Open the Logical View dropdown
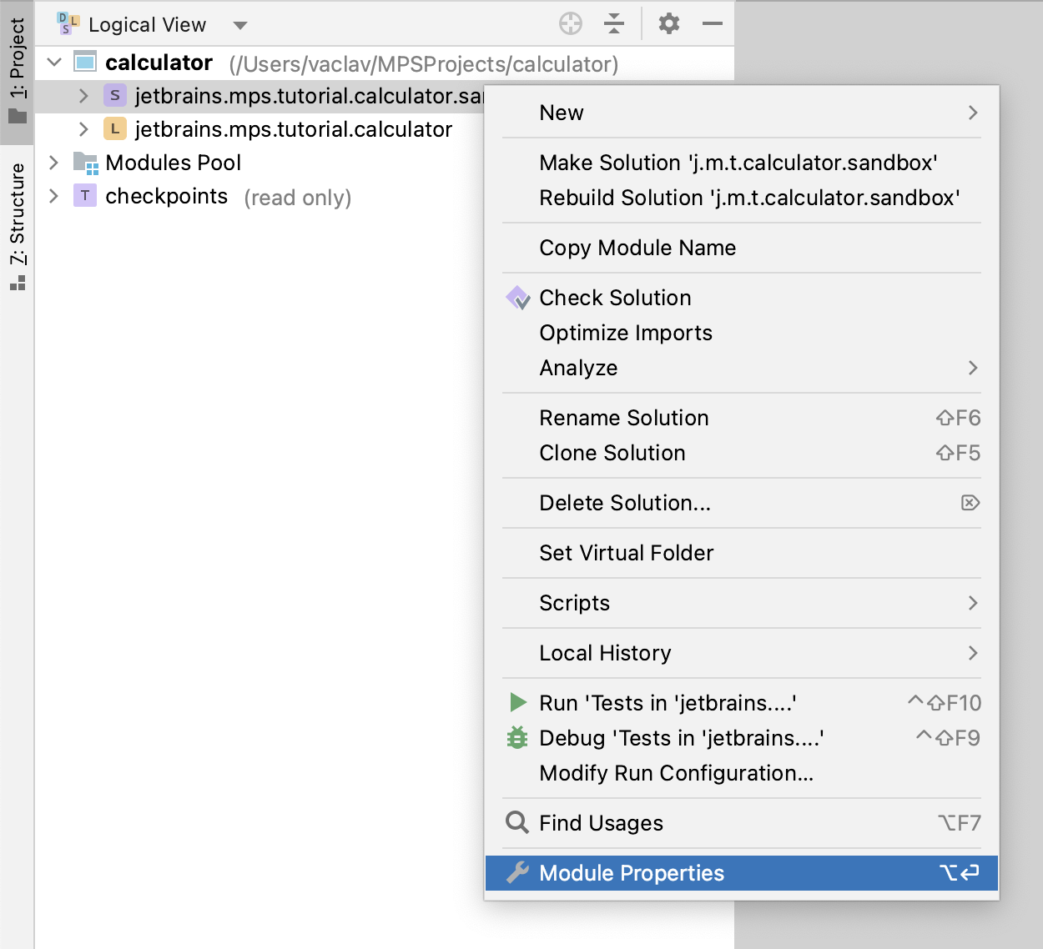This screenshot has height=949, width=1043. pos(239,25)
